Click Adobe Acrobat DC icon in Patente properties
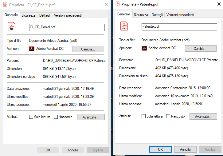223x156 pixels. [144, 48]
